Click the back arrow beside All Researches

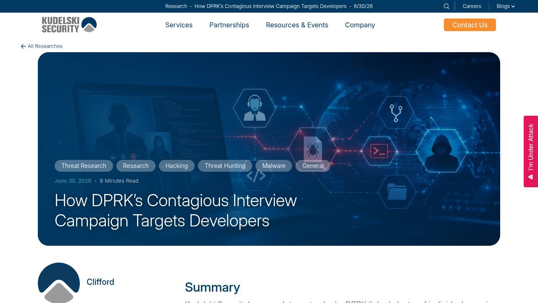click(x=24, y=46)
